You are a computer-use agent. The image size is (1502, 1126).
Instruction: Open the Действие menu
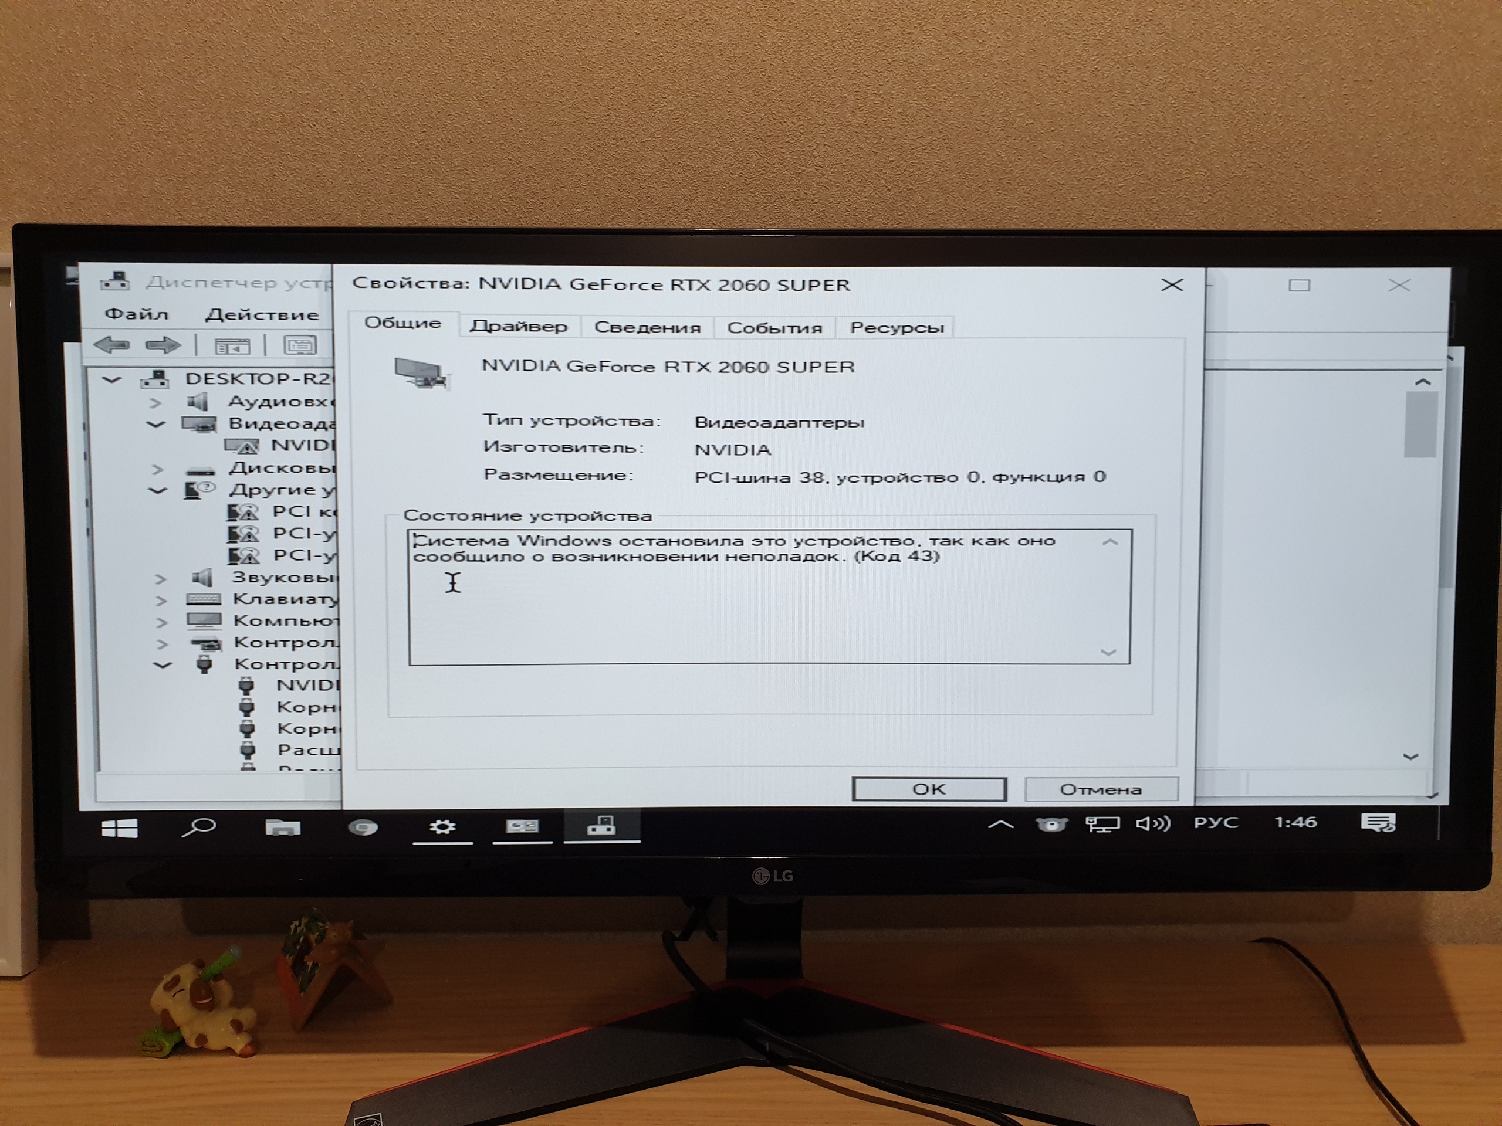262,314
